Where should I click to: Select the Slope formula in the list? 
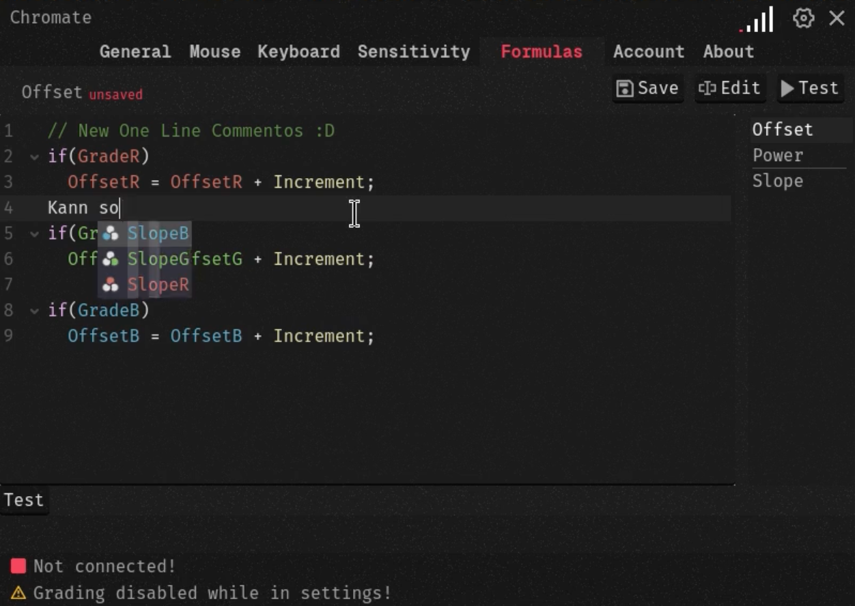tap(778, 182)
